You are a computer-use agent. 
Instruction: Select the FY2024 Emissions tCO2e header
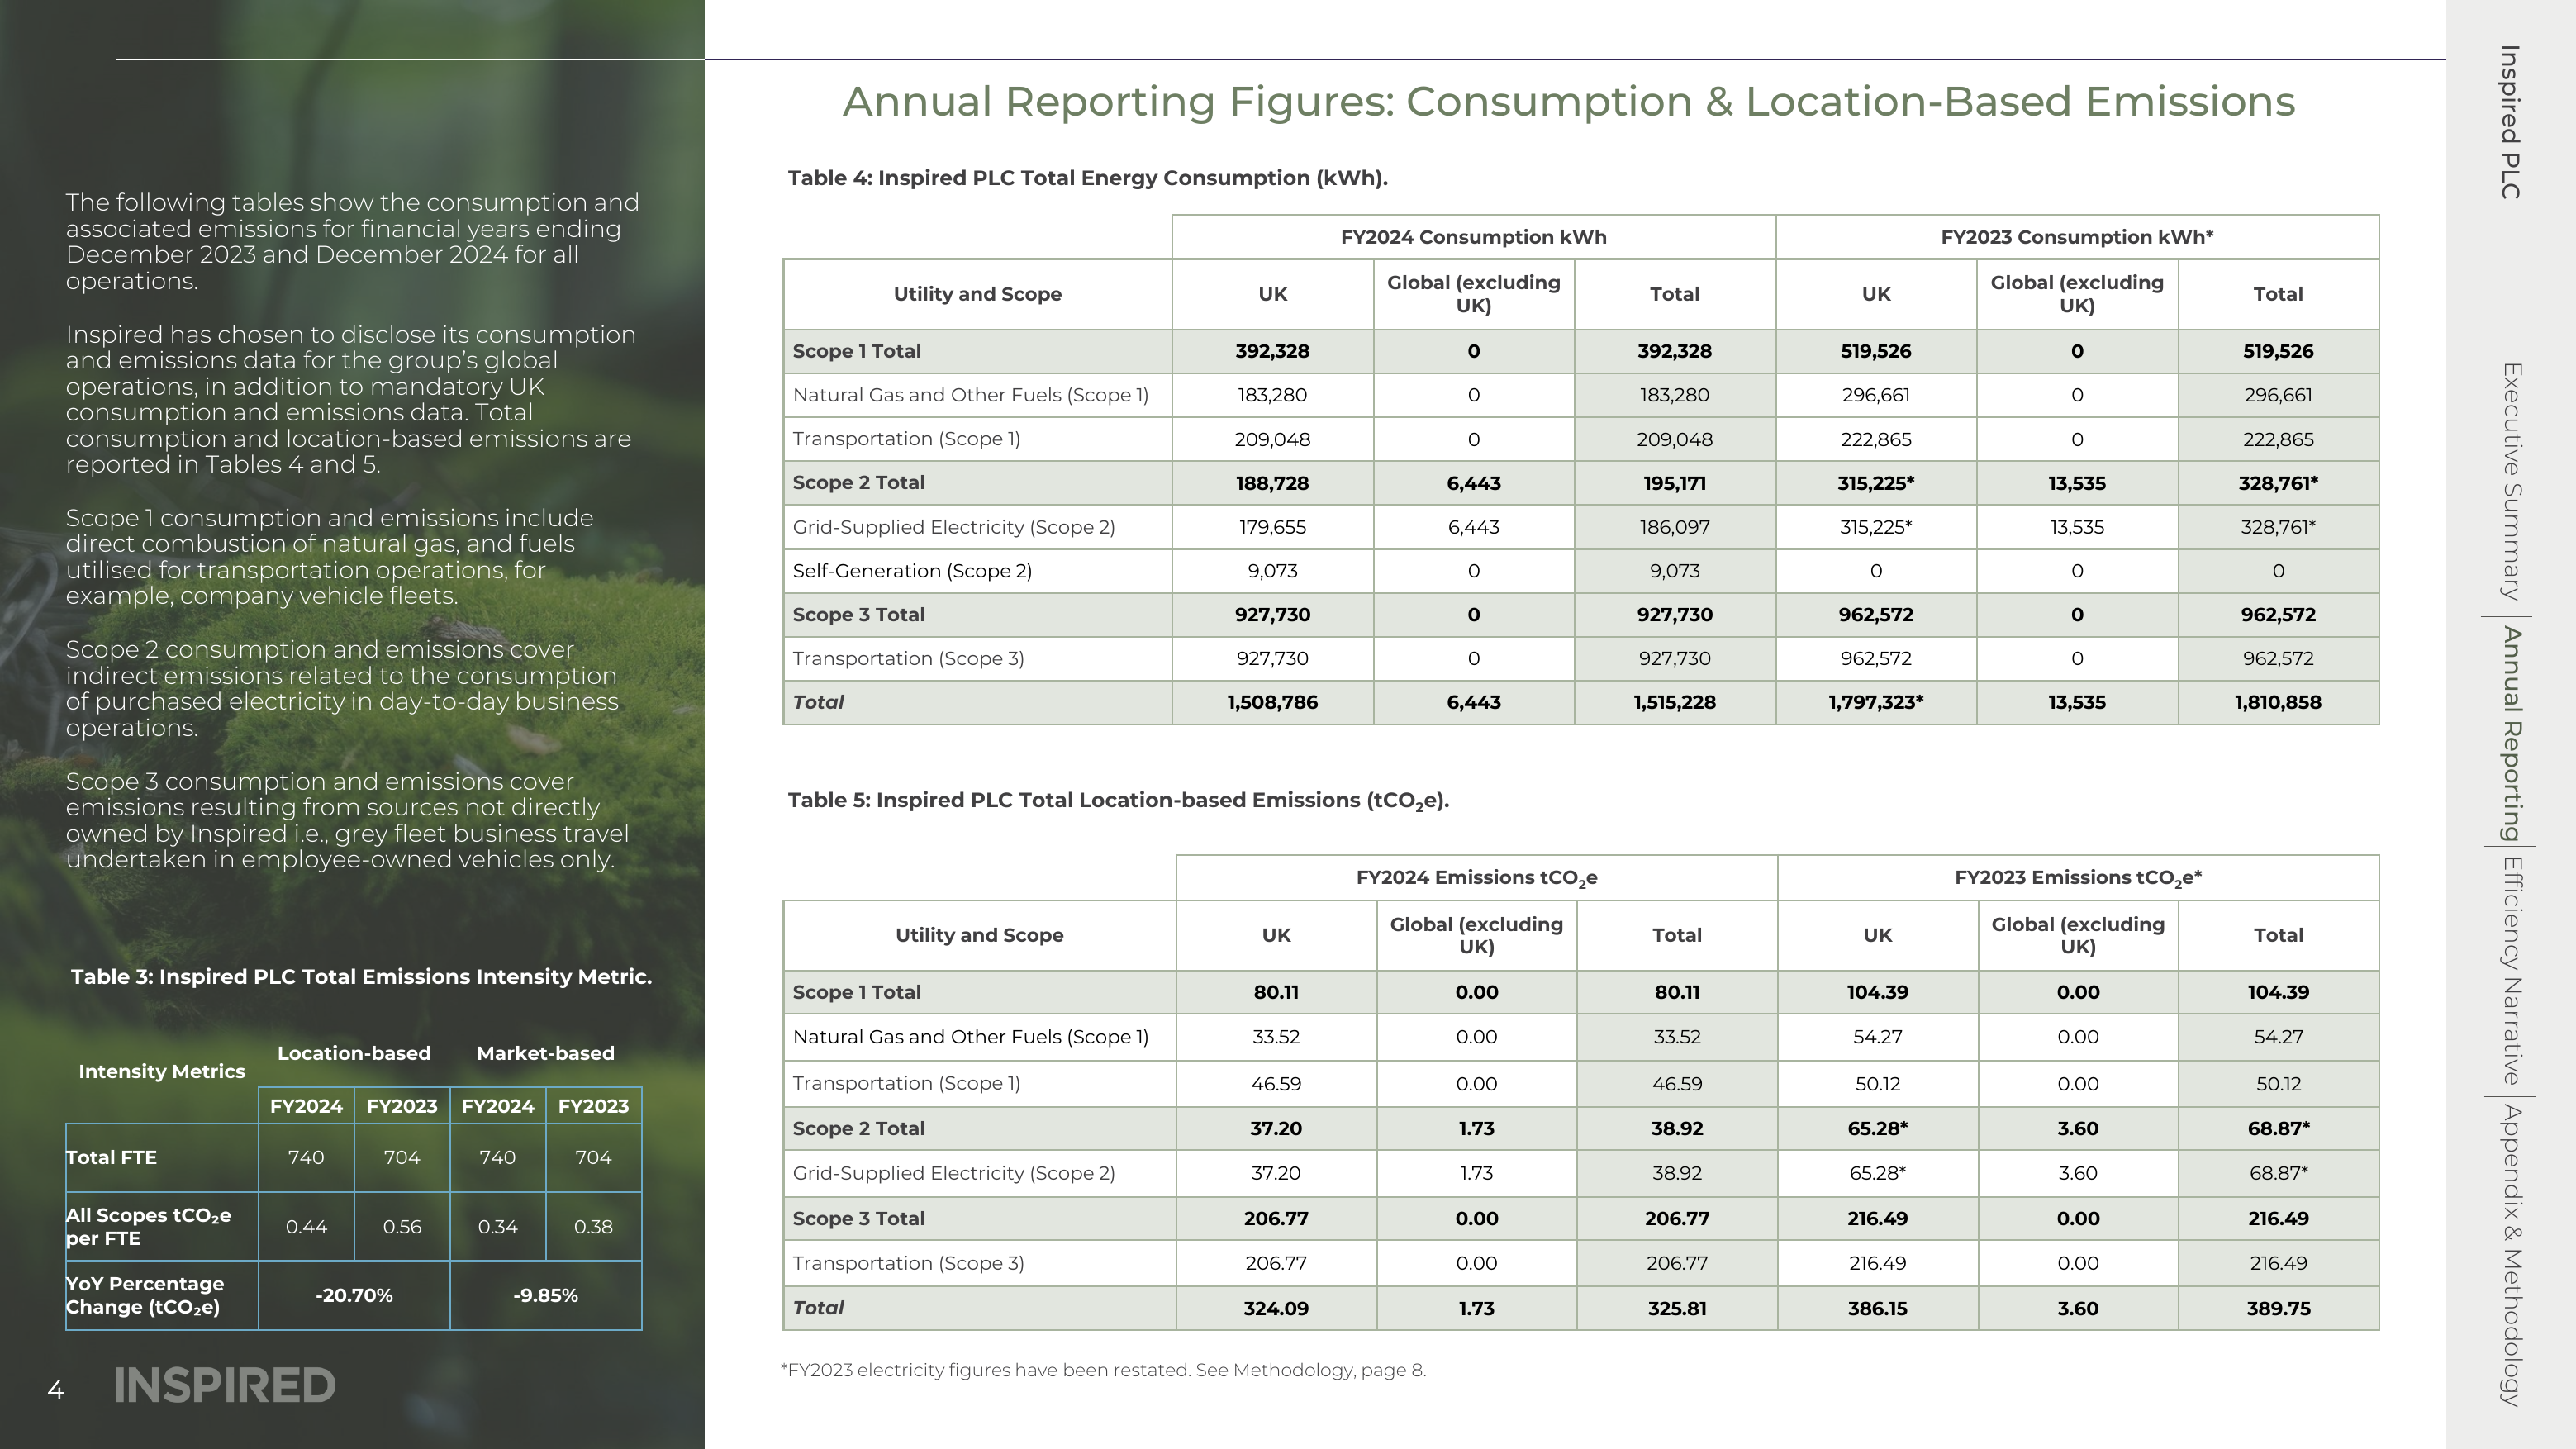tap(1476, 878)
